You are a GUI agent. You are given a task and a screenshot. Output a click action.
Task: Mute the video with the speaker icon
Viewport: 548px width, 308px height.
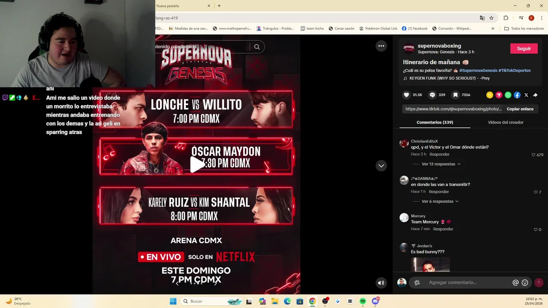[x=381, y=282]
